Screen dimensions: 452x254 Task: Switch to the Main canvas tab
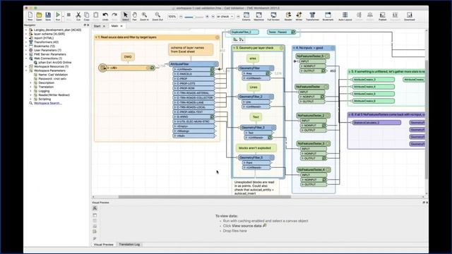[114, 26]
